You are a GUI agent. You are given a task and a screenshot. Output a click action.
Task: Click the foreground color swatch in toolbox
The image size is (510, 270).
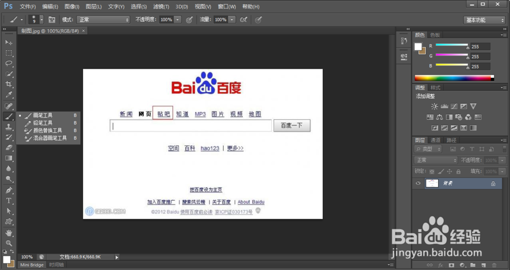7,260
